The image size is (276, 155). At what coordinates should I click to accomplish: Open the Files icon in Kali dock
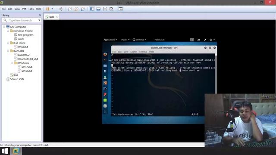105,66
